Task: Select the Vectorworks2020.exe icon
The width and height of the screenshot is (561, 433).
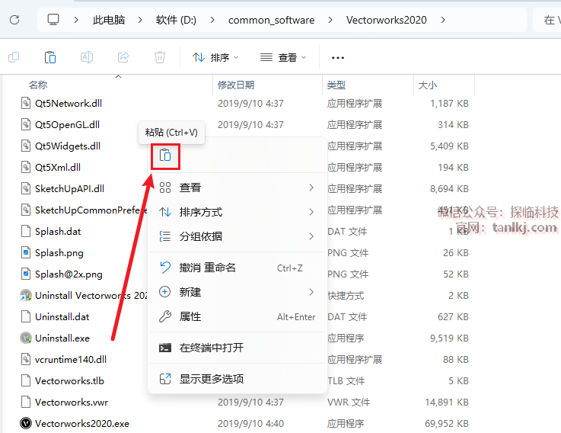Action: coord(26,423)
